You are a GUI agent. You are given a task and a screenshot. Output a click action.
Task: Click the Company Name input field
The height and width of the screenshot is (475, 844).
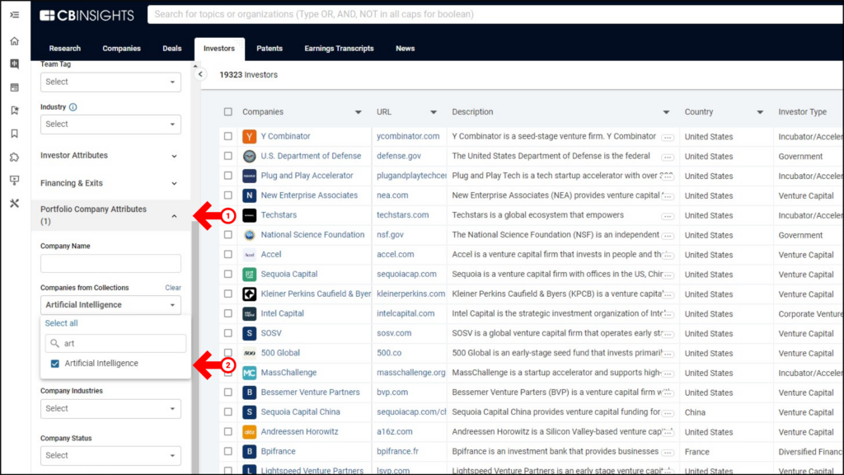pyautogui.click(x=110, y=263)
